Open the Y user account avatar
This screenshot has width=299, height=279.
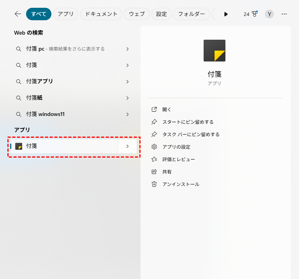click(269, 14)
